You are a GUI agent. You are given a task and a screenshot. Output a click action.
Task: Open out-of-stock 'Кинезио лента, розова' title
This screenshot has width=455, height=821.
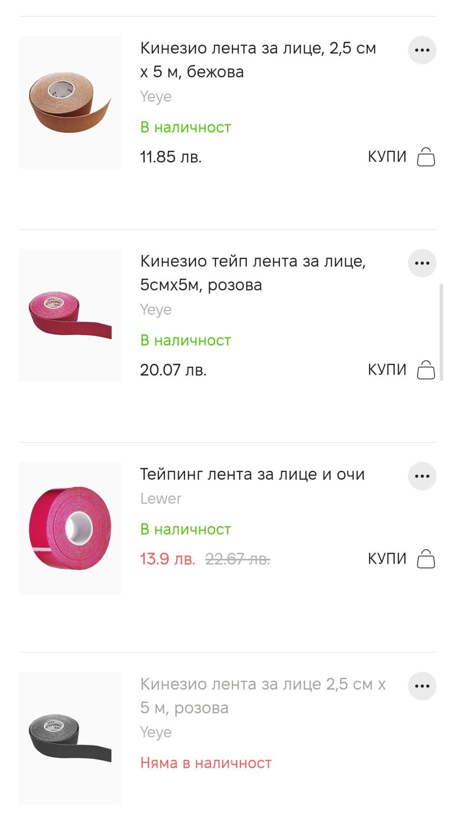pyautogui.click(x=262, y=695)
